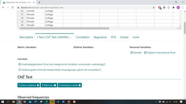
Task: Go back to the previous page
Action: coord(3,8)
